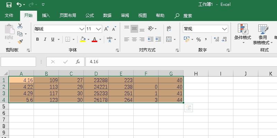Click the 条件格式 button
The image size is (277, 138).
point(242,34)
